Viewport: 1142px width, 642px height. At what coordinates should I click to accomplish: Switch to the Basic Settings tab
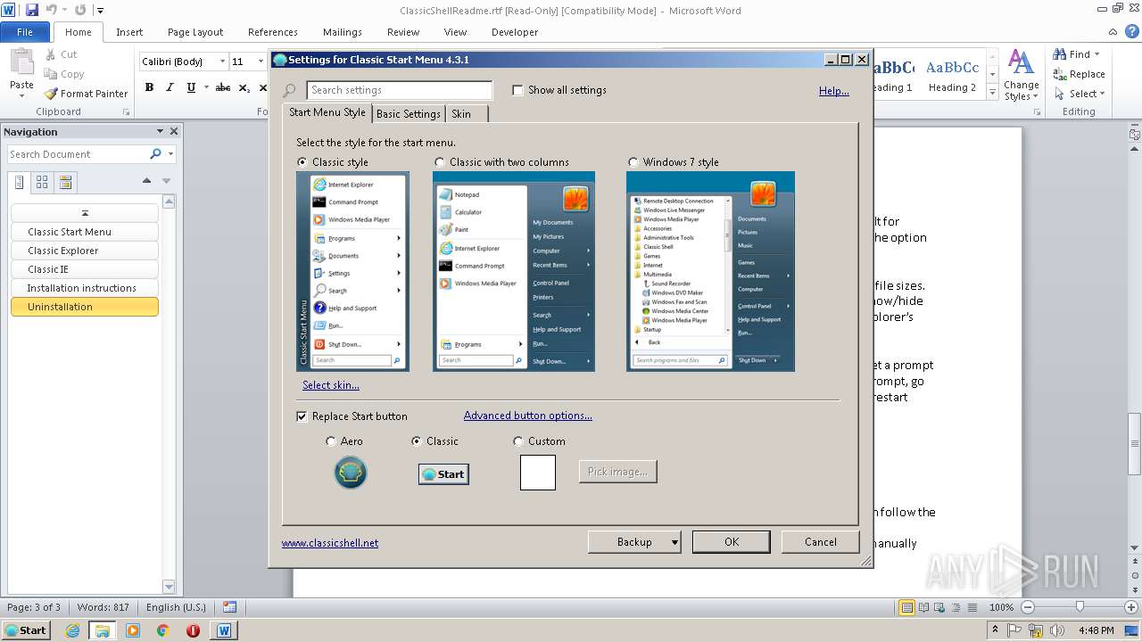pos(409,114)
